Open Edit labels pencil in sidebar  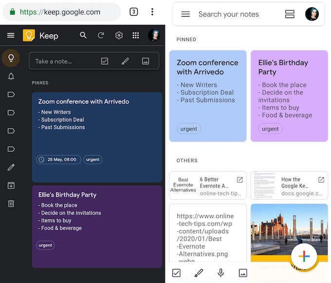coord(11,167)
